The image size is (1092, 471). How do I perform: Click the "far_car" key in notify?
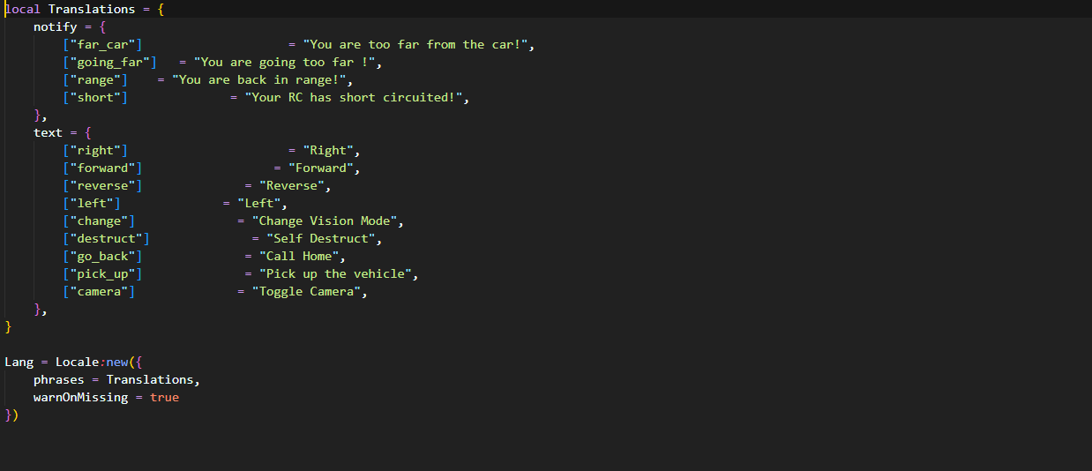(x=102, y=44)
